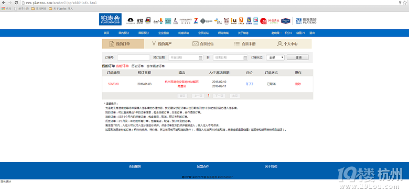Open the red hotel name link
The height and width of the screenshot is (193, 409).
click(182, 84)
